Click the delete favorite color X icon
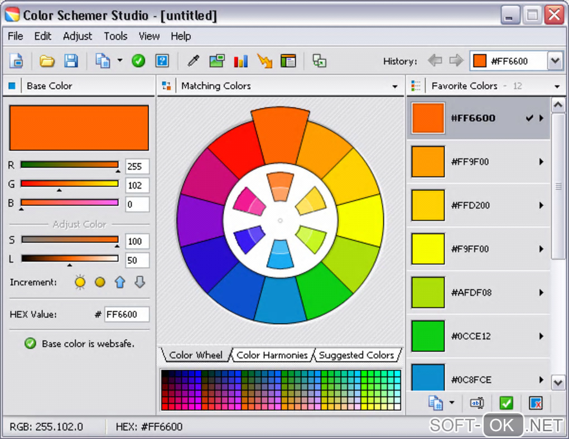The width and height of the screenshot is (569, 439). pos(536,403)
